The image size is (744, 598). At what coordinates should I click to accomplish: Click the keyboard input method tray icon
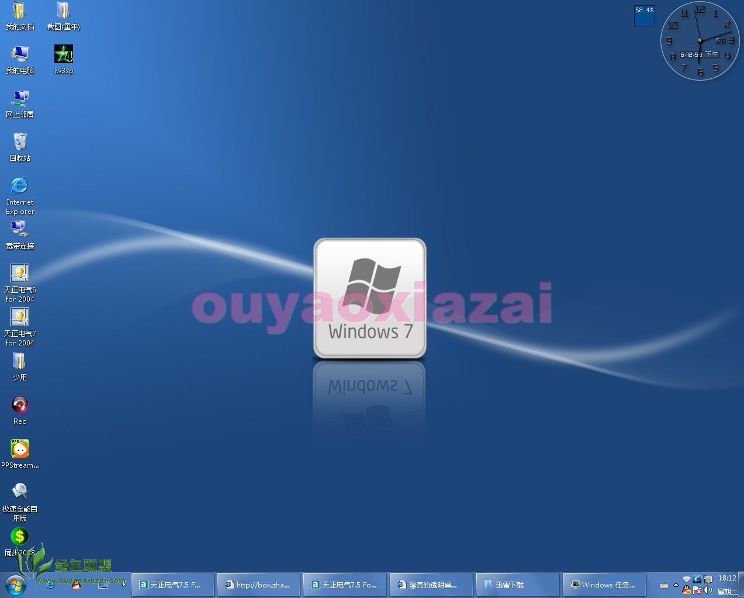tap(664, 585)
